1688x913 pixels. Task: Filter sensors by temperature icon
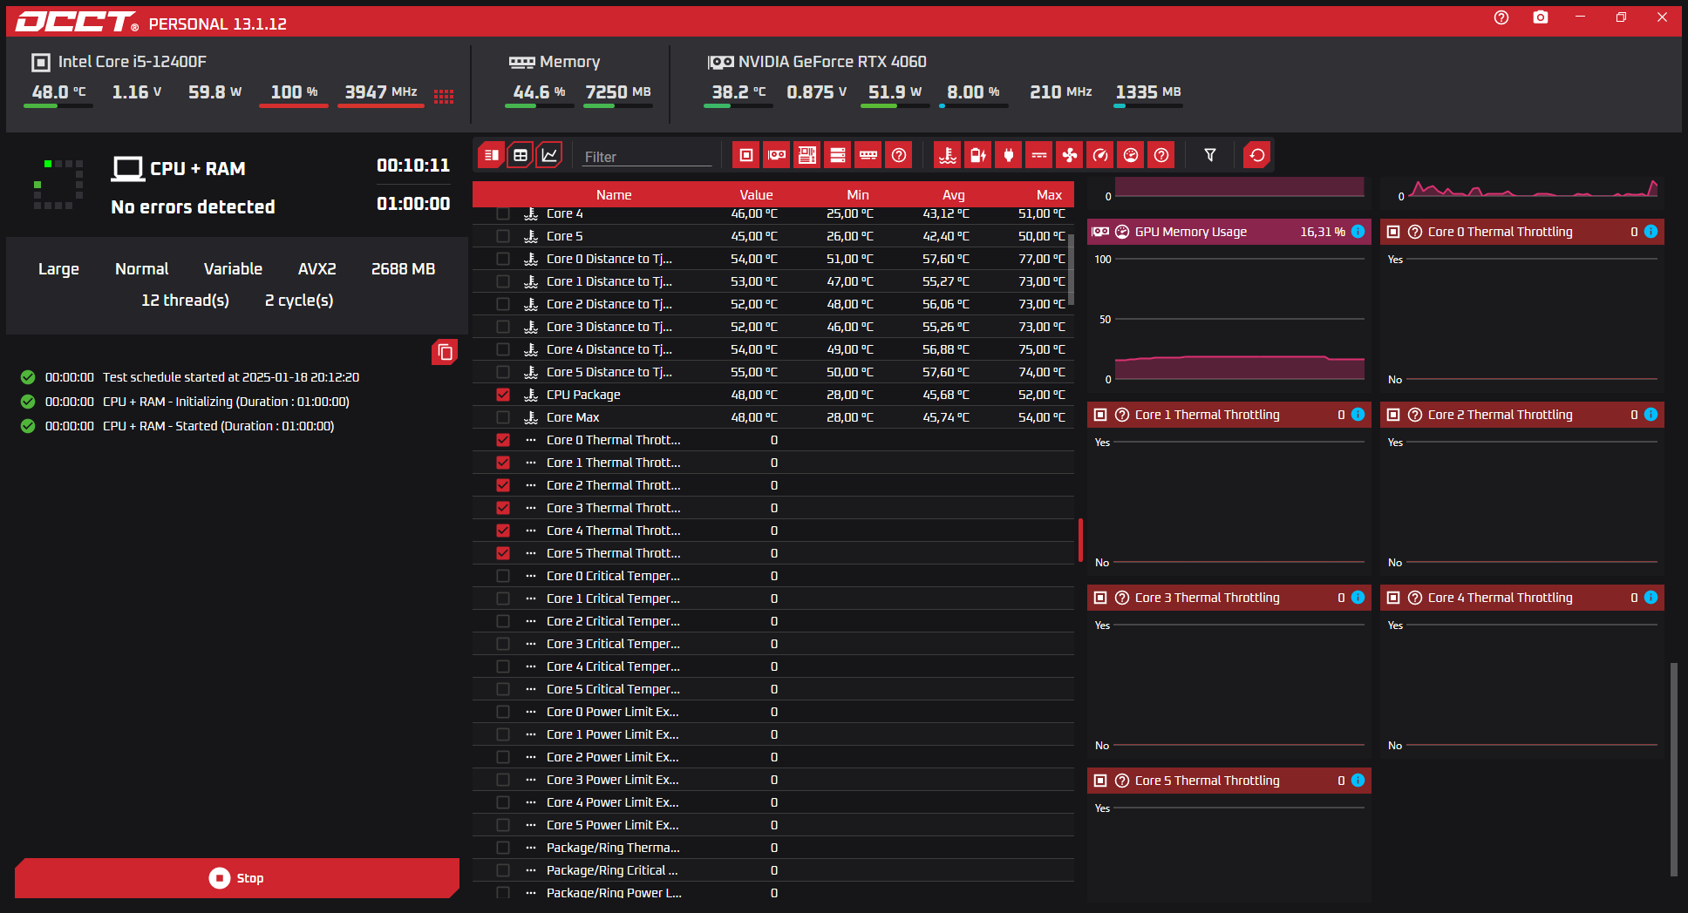click(947, 155)
